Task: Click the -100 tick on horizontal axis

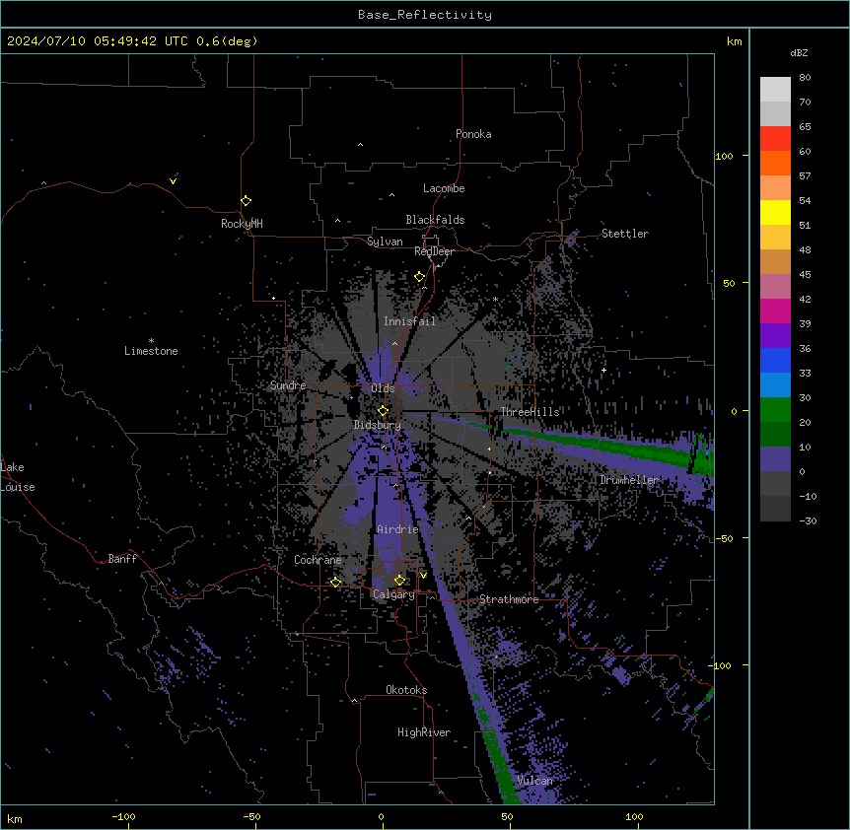Action: 123,816
